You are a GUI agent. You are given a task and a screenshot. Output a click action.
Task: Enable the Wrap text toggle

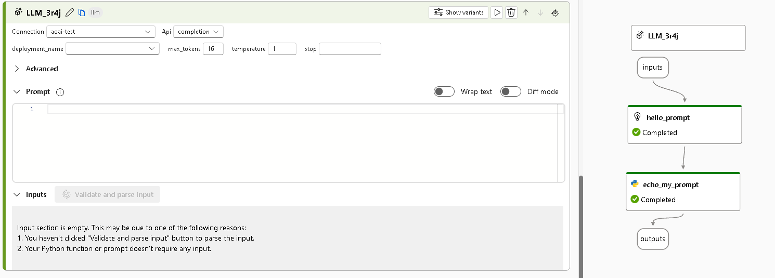(x=444, y=91)
